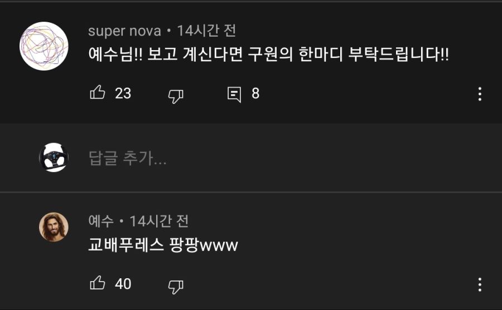Select the comment text beginning with 예수님!!
Screen dimensions: 502x310
(268, 55)
